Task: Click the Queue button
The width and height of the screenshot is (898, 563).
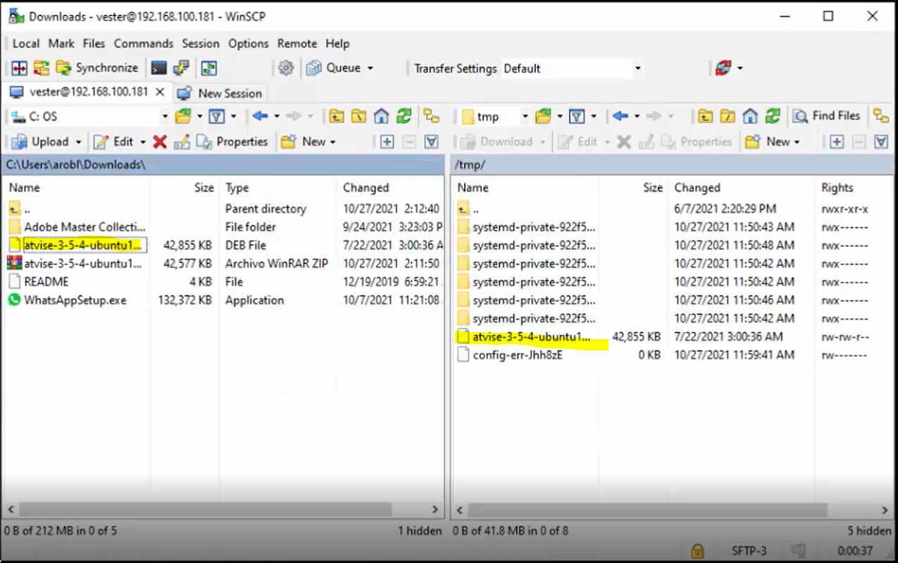Action: coord(334,68)
